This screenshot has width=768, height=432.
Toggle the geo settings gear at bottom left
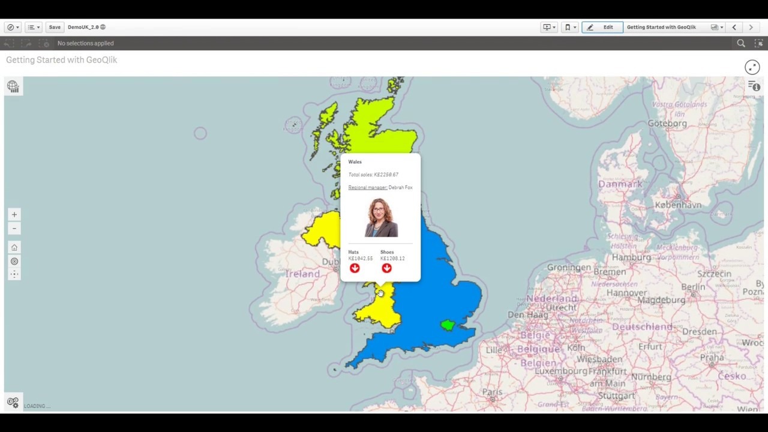(x=13, y=403)
